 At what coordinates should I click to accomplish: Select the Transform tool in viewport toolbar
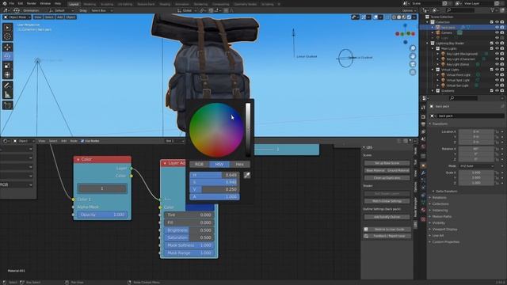pyautogui.click(x=7, y=74)
